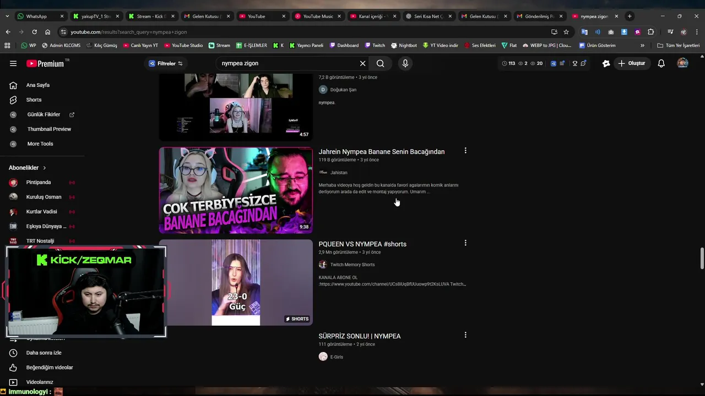Open SÜRPRİZ SONLU! | NYMPEA title
Screen dimensions: 705x396
click(359, 336)
